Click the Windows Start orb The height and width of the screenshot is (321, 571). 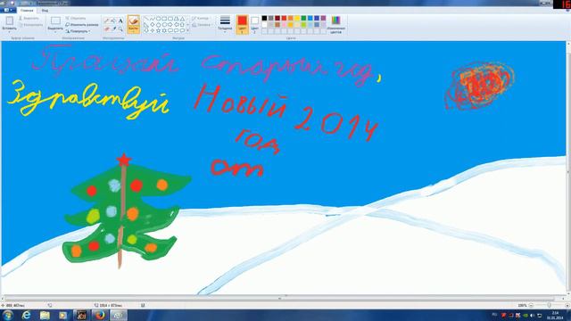(8, 315)
